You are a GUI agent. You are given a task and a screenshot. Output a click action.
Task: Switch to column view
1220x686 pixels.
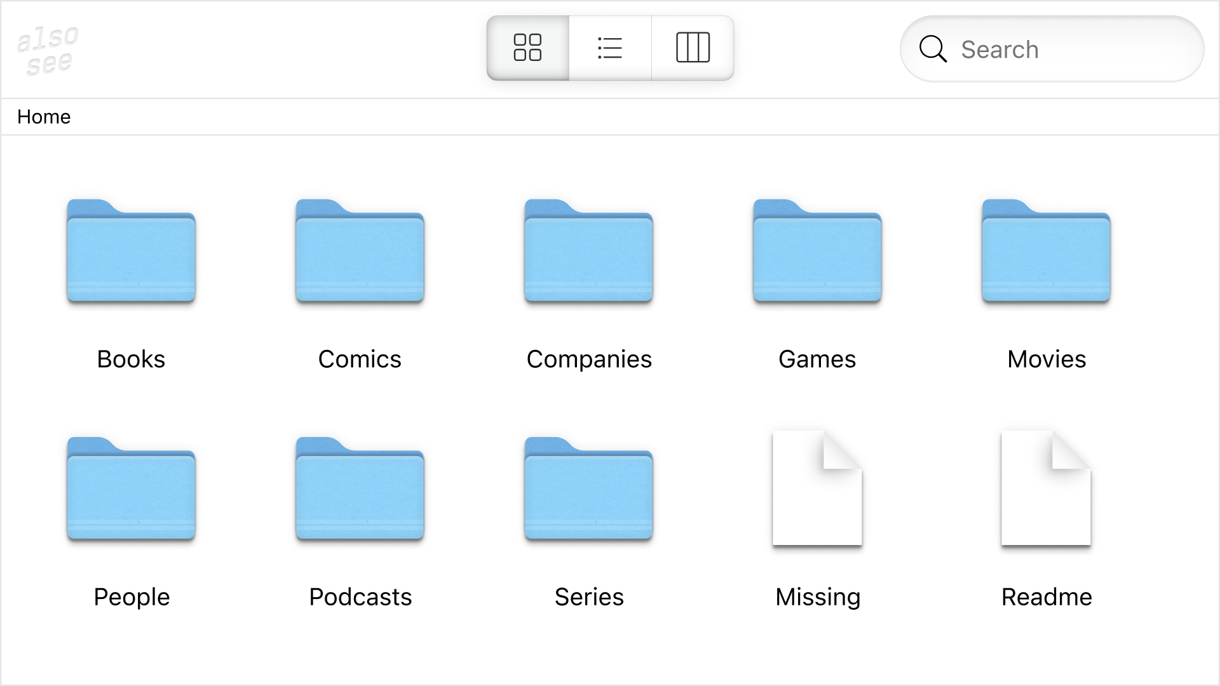(693, 48)
